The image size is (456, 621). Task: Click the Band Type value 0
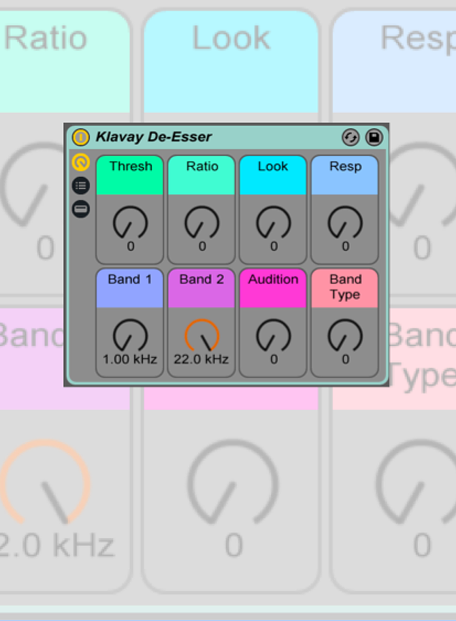click(346, 360)
